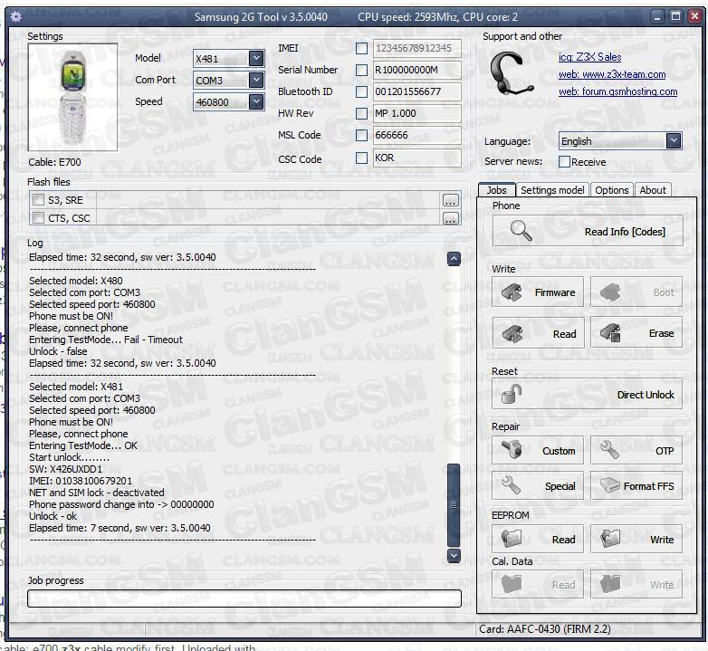Viewport: 708px width, 651px height.
Task: Click the log scrollbar down arrow
Action: pyautogui.click(x=454, y=555)
